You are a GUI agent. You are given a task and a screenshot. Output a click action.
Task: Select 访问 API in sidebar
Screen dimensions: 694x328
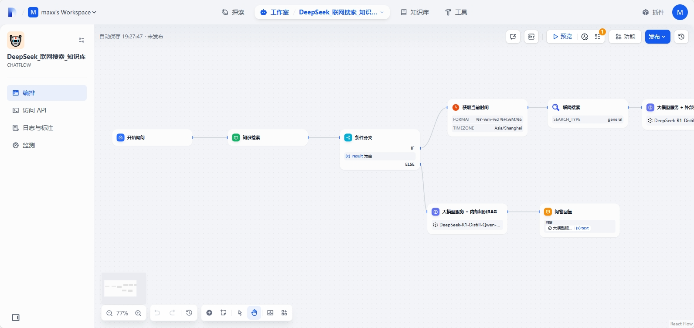point(47,110)
